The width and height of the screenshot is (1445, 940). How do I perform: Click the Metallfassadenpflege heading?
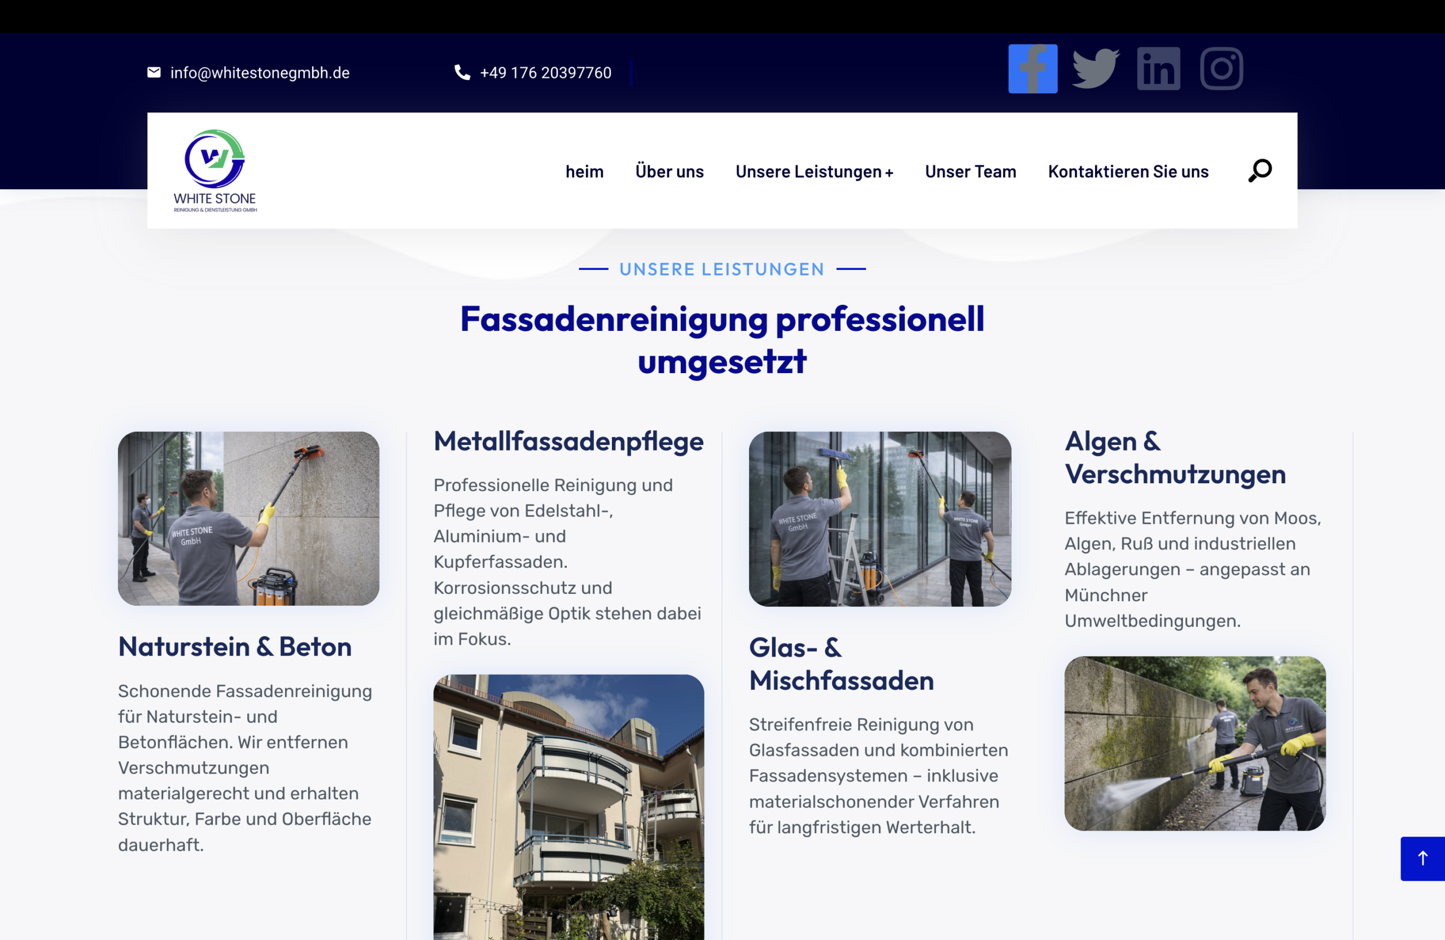(568, 441)
